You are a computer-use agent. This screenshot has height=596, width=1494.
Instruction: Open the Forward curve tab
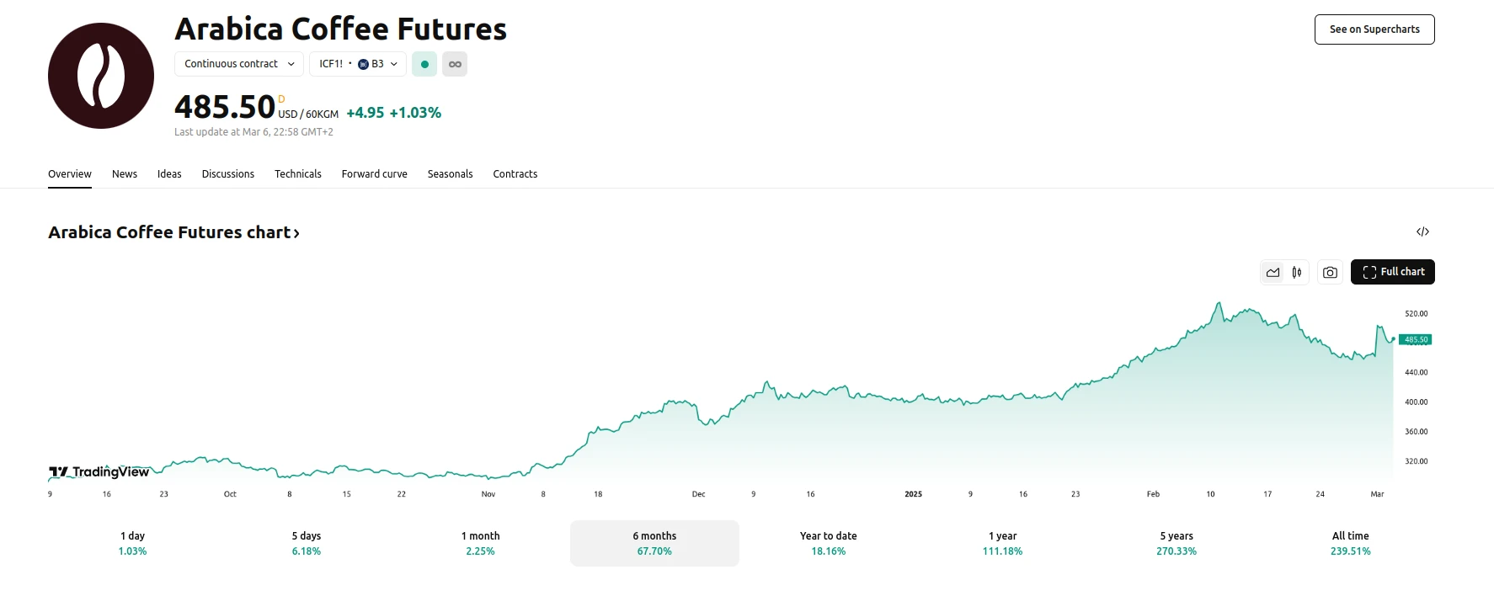374,174
